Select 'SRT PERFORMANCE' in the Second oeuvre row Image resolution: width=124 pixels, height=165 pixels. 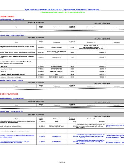coord(56,69)
